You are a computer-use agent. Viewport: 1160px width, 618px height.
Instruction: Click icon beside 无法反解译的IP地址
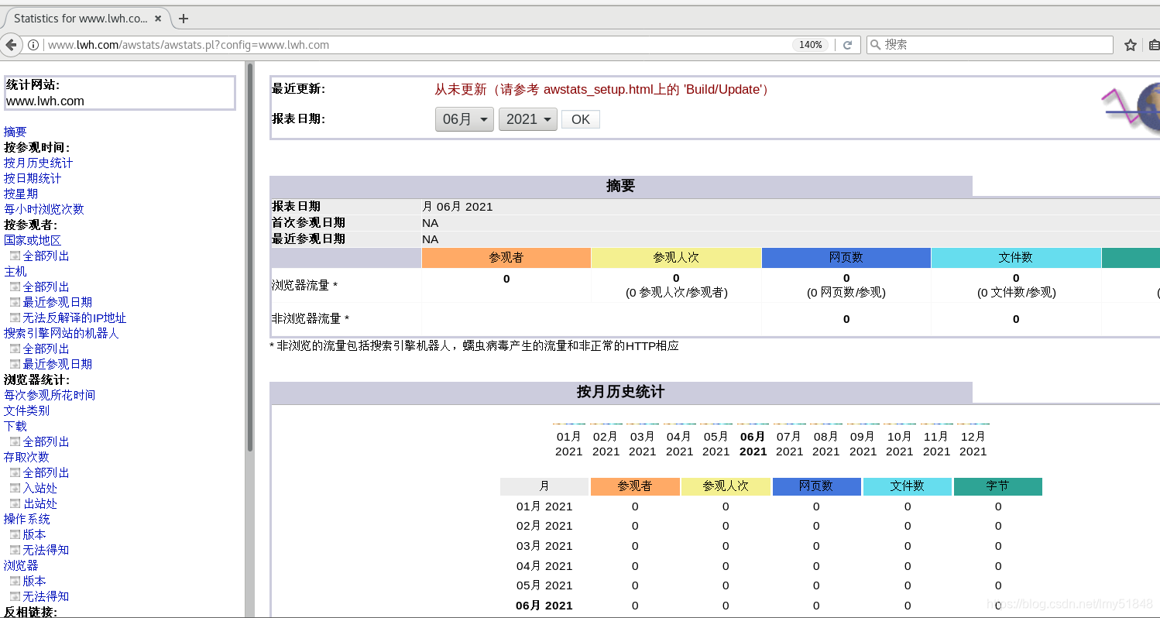(15, 318)
